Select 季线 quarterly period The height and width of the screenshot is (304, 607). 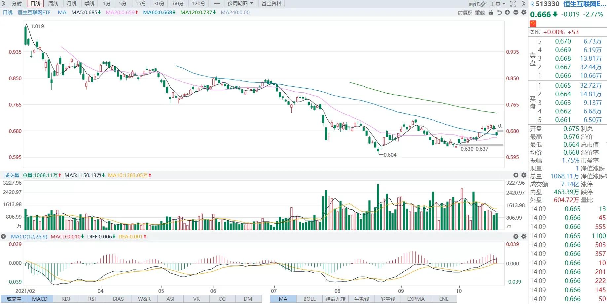coord(89,4)
